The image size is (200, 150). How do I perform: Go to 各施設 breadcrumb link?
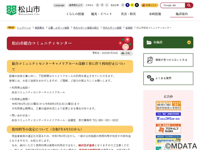point(129,28)
